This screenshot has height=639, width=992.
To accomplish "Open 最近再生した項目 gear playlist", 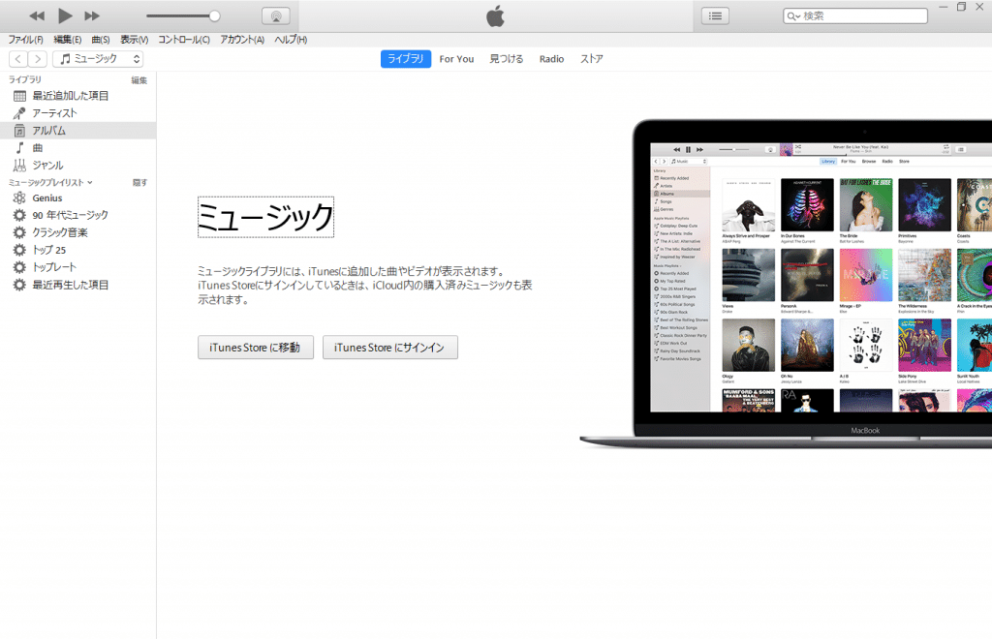I will [x=19, y=285].
